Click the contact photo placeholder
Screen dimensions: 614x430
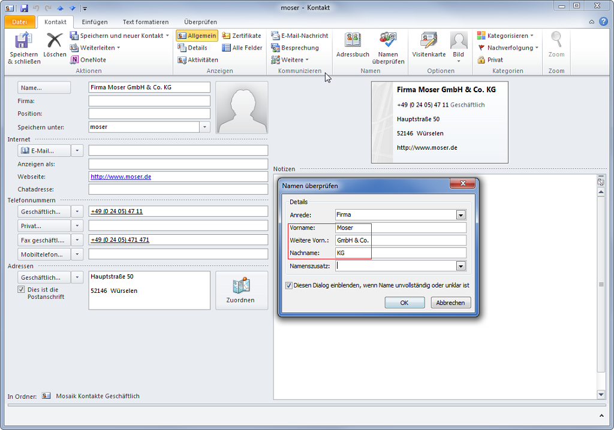pos(242,108)
